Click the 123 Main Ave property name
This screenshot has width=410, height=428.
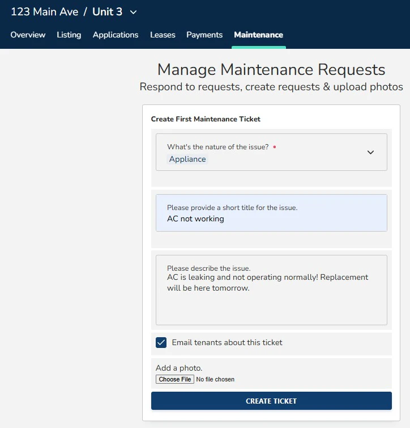tap(44, 12)
